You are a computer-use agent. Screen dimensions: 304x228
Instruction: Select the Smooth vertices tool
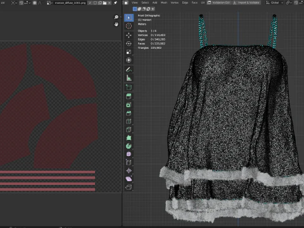coord(129,154)
